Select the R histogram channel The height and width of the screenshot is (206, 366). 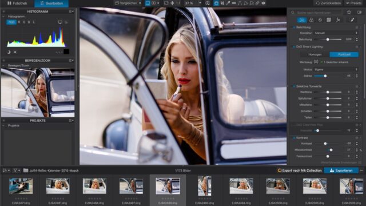(x=19, y=22)
